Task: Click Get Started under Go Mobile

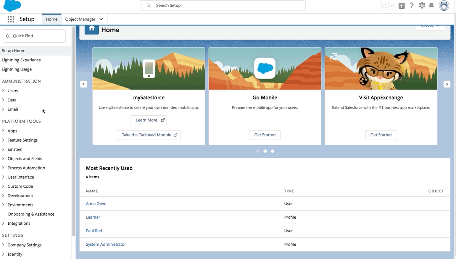Action: click(x=265, y=135)
